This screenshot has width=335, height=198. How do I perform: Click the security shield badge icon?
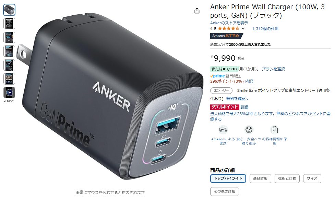249,129
